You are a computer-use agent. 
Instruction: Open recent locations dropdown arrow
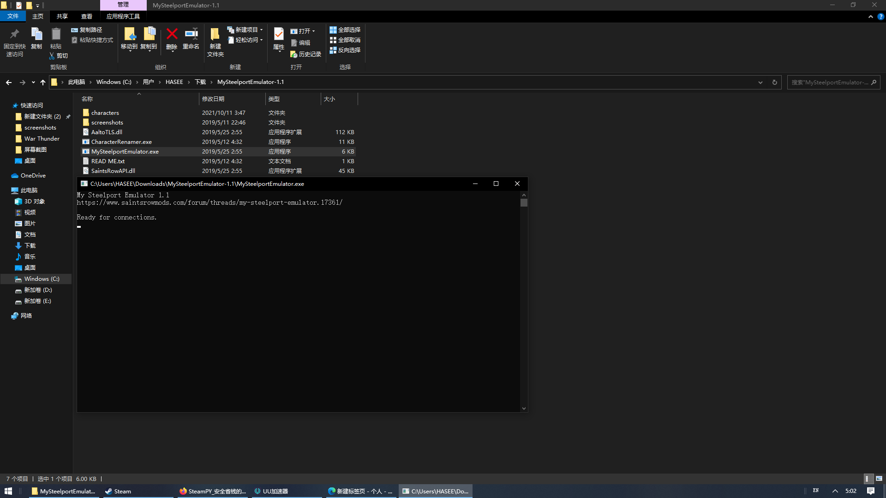33,83
